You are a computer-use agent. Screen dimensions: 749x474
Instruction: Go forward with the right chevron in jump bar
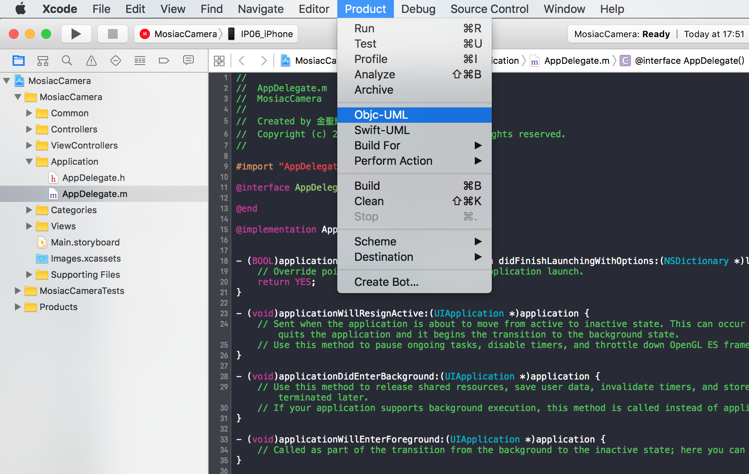264,61
